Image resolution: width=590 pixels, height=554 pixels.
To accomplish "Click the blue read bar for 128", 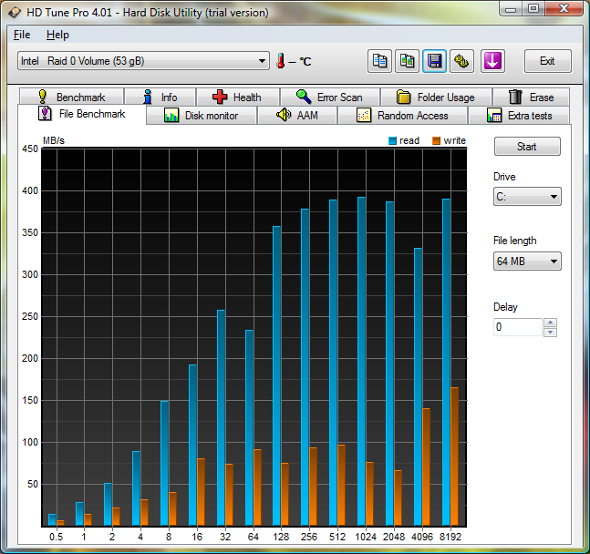I will 277,375.
